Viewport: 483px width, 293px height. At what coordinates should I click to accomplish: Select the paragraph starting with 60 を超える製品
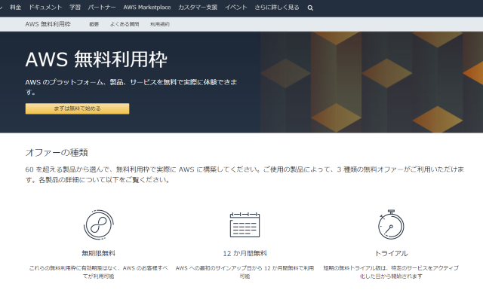[x=245, y=175]
